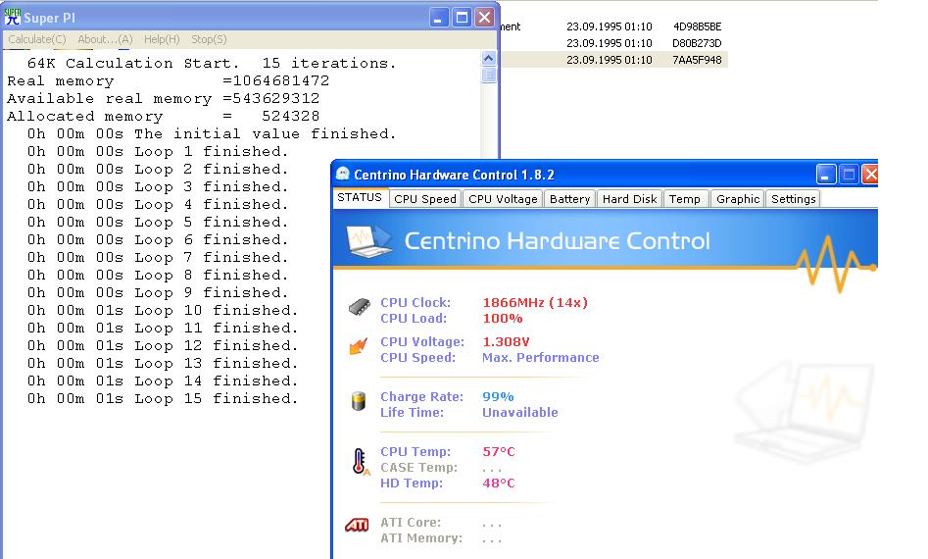Open the Battery tab
Screen dimensions: 928x559
pos(569,199)
